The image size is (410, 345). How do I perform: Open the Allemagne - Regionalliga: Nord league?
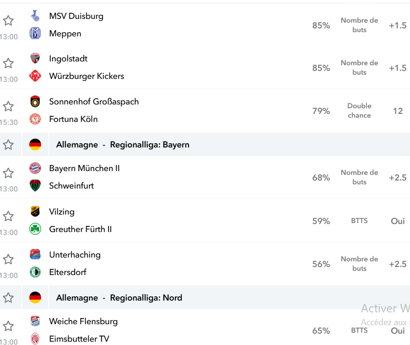click(119, 297)
